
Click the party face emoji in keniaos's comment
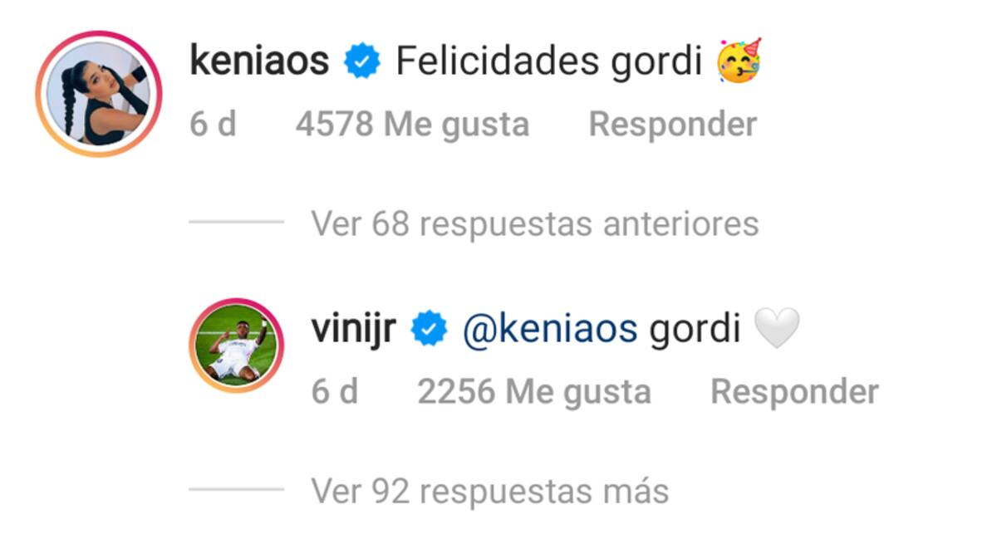[739, 61]
